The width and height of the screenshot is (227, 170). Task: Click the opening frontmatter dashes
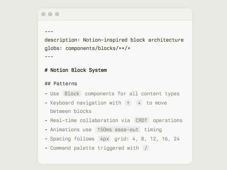[49, 31]
